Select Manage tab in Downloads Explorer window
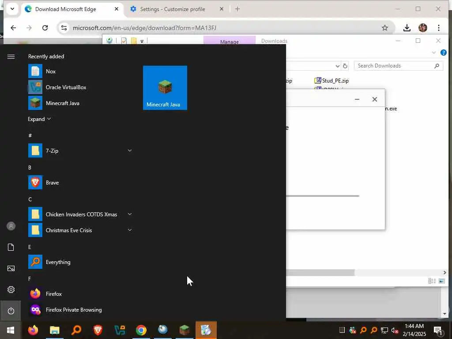452x339 pixels. [230, 41]
